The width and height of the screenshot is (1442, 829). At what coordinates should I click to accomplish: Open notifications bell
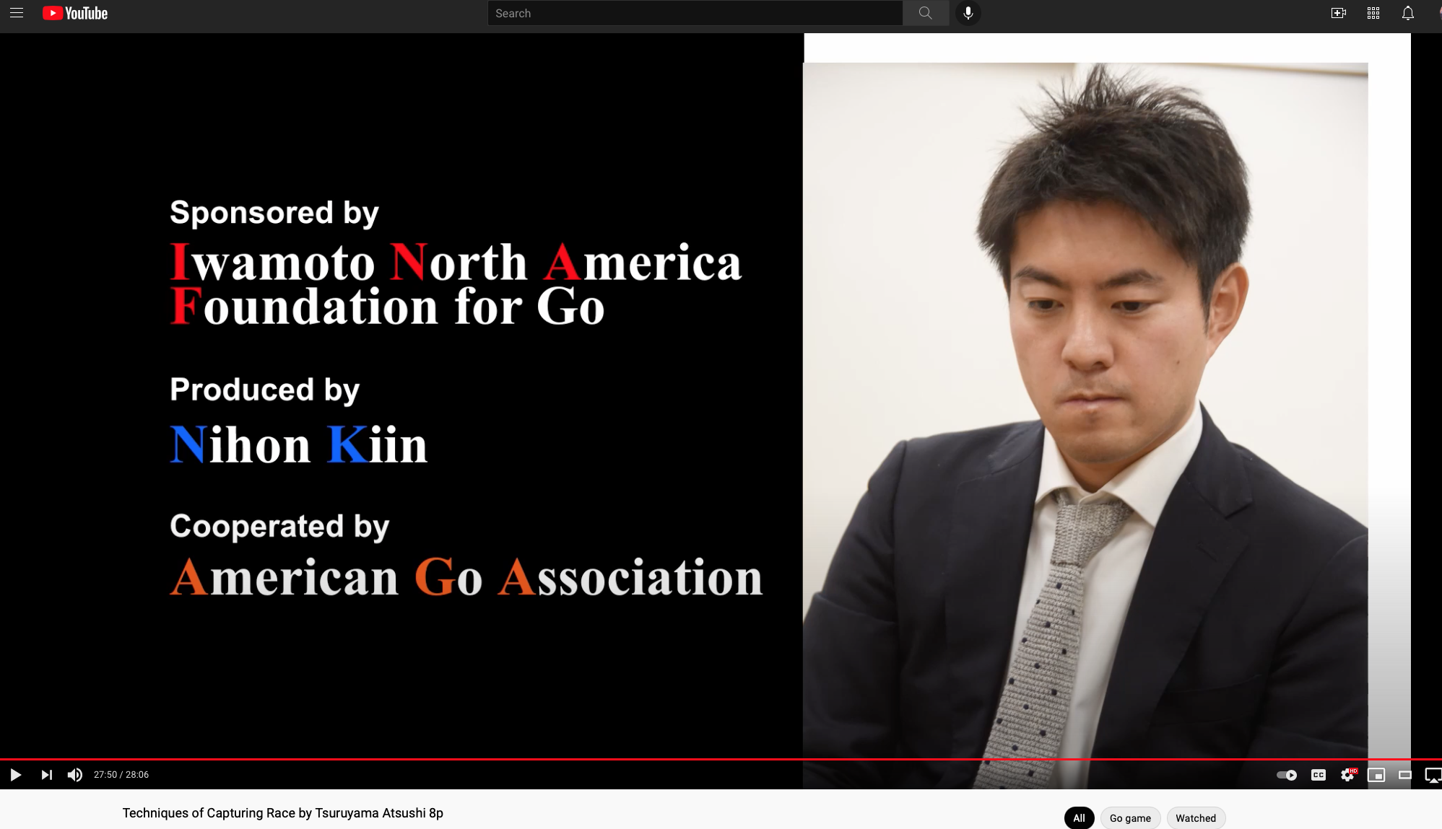pyautogui.click(x=1407, y=13)
